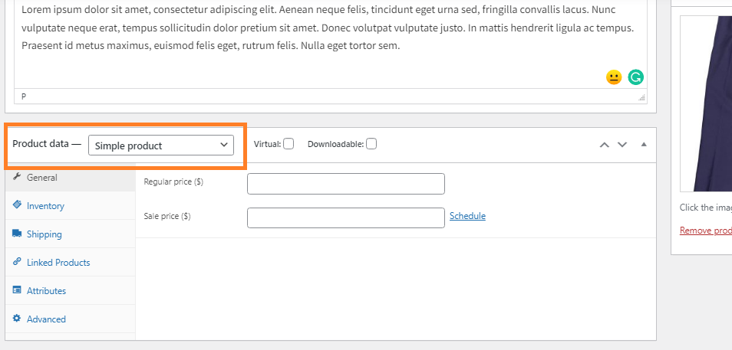Viewport: 732px width, 350px height.
Task: Click the Schedule sale link
Action: point(467,216)
